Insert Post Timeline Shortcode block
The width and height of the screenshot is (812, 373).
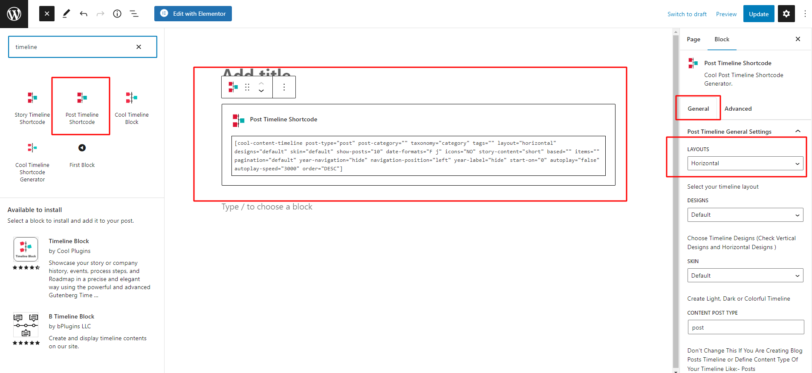click(x=82, y=106)
